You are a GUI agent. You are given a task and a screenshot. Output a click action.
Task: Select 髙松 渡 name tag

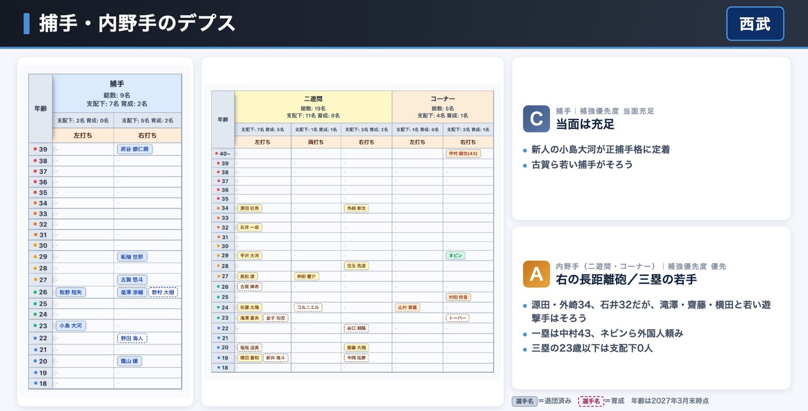pos(247,276)
